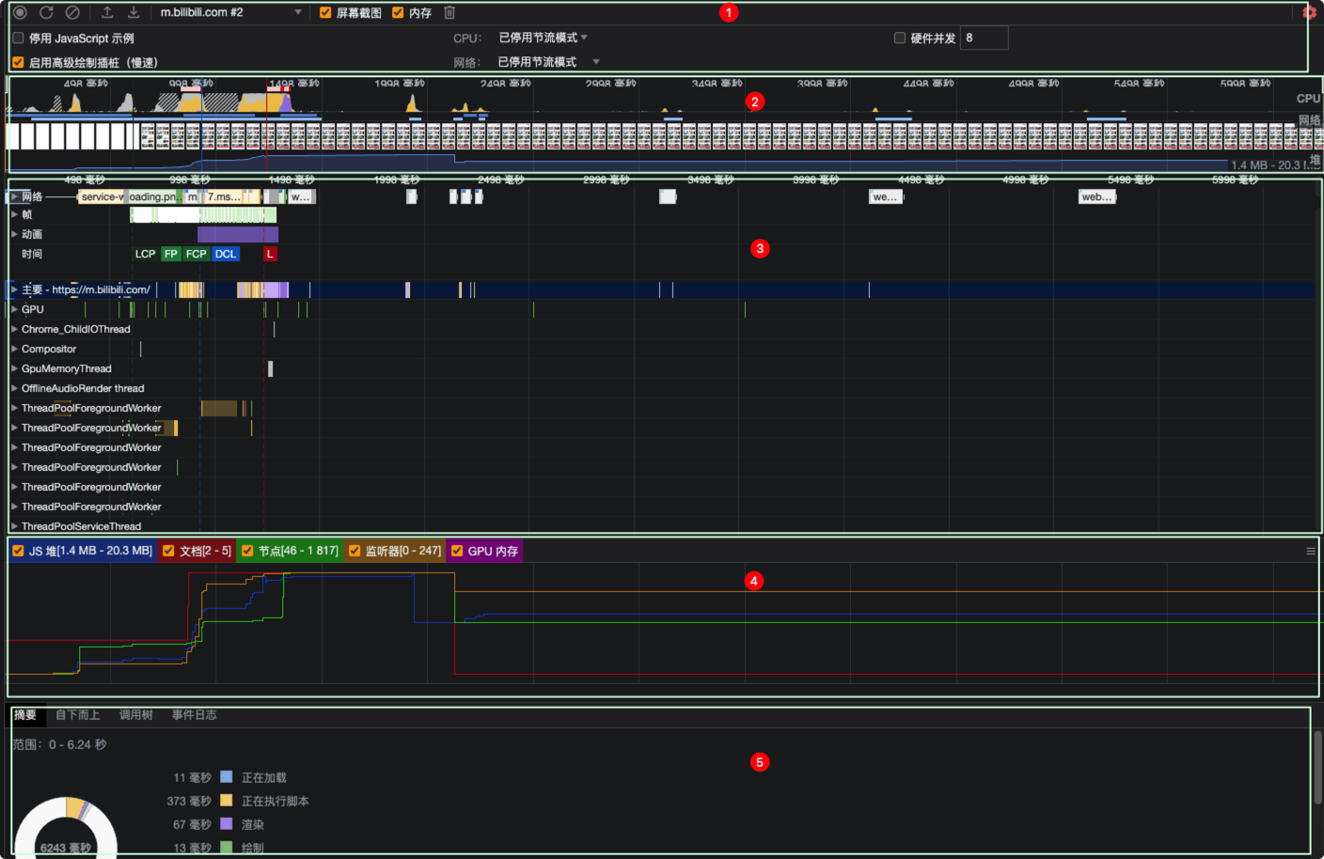1324x859 pixels.
Task: Expand the 帧 track
Action: 14,214
